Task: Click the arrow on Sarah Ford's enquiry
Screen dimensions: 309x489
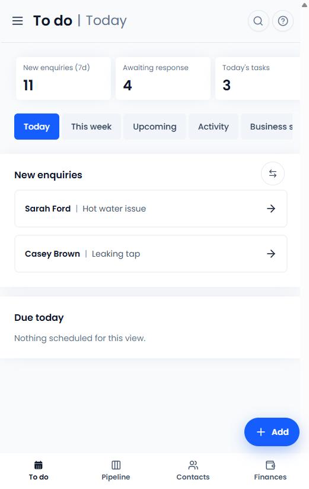Action: (271, 209)
